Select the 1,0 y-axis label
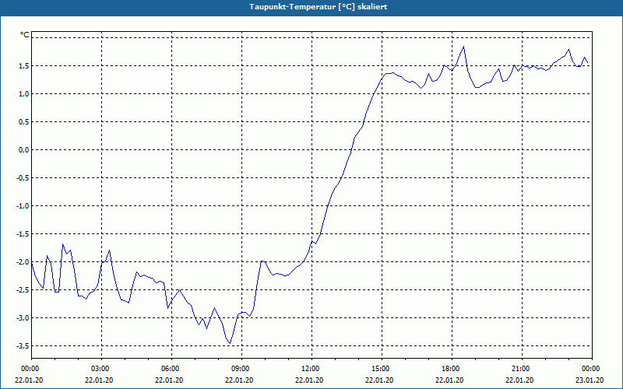The height and width of the screenshot is (389, 623). pos(23,93)
